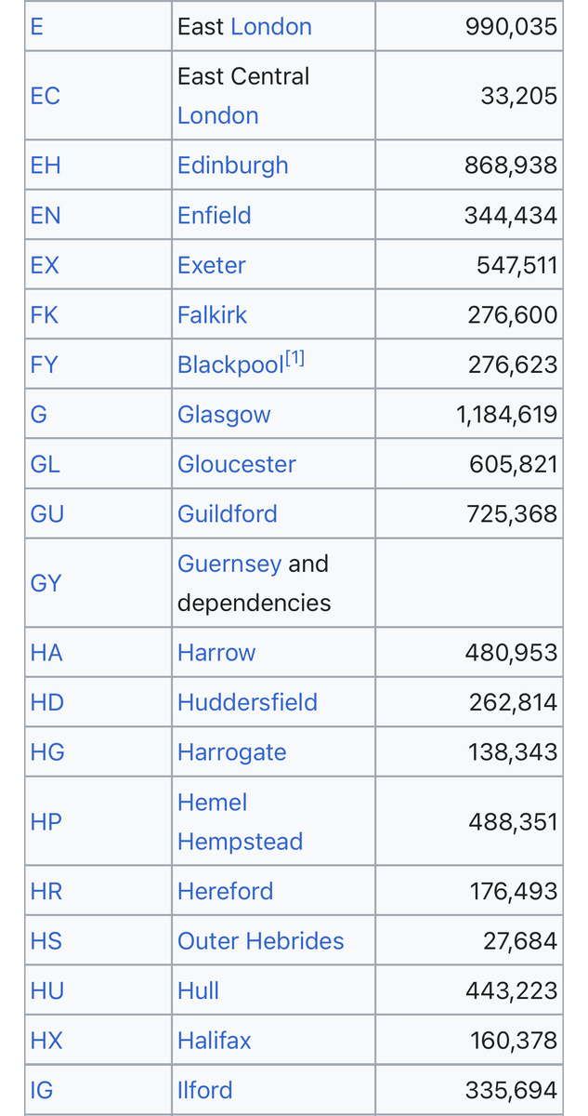Click the Exeter link

pyautogui.click(x=211, y=265)
